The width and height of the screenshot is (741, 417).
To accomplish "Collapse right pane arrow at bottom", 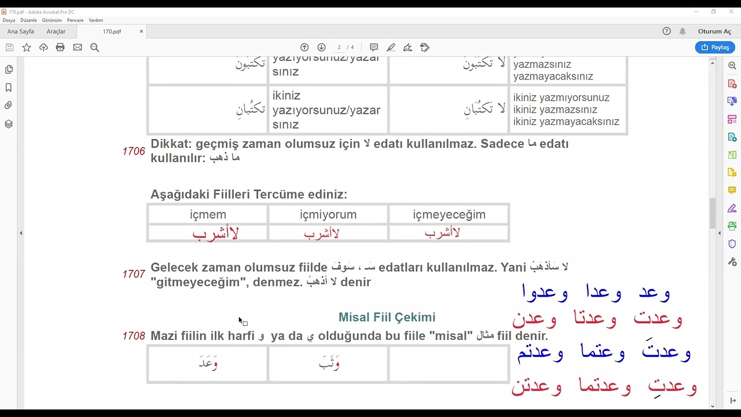I will coord(732,401).
